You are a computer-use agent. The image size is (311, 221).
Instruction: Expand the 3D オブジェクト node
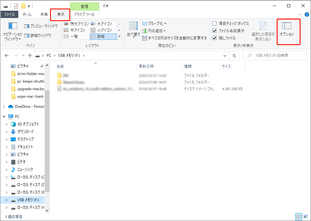tap(7, 124)
